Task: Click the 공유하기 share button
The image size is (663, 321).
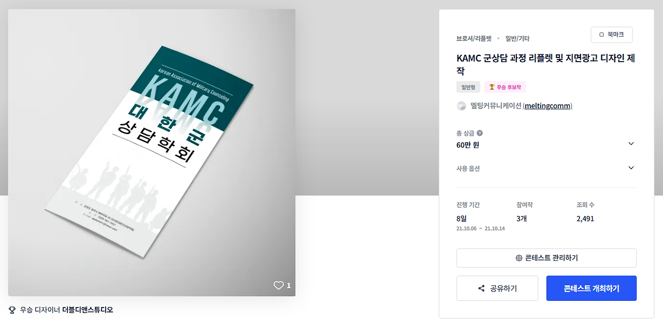Action: pyautogui.click(x=497, y=288)
